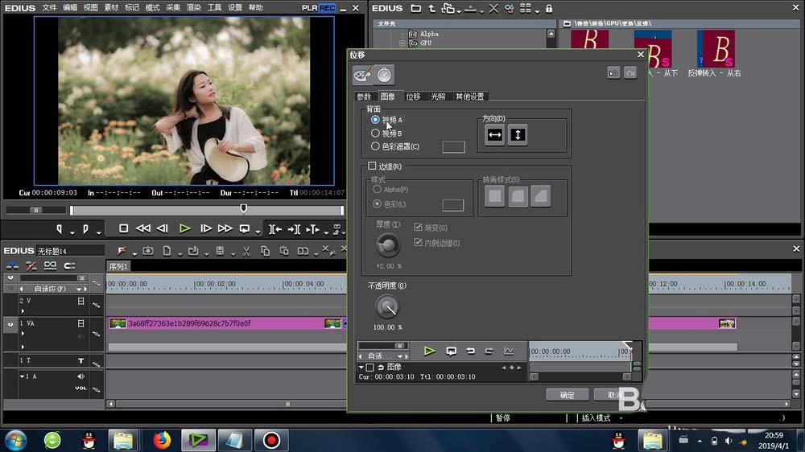The height and width of the screenshot is (452, 805).
Task: Click the 不透明度 opacity knob
Action: tap(387, 307)
